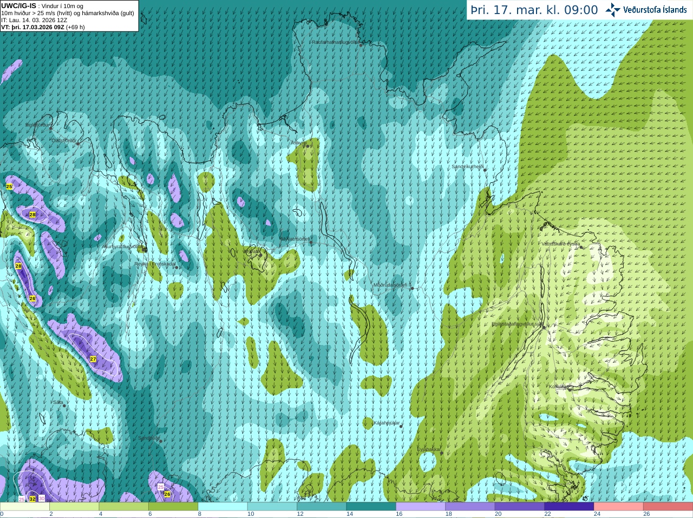Viewport: 693px width, 518px height.
Task: Pick the 16–18 m/s lavender legend swatch
Action: coord(421,507)
